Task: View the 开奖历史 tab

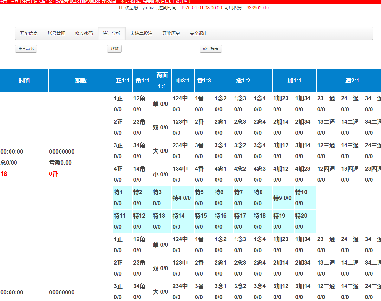Action: [171, 33]
